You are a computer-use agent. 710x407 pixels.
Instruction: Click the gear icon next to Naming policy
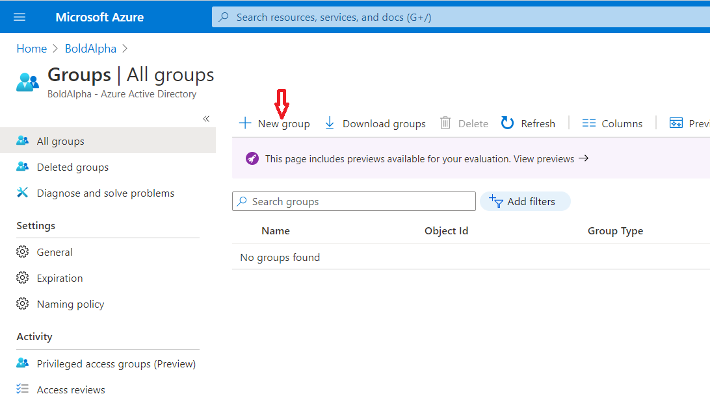pos(22,303)
